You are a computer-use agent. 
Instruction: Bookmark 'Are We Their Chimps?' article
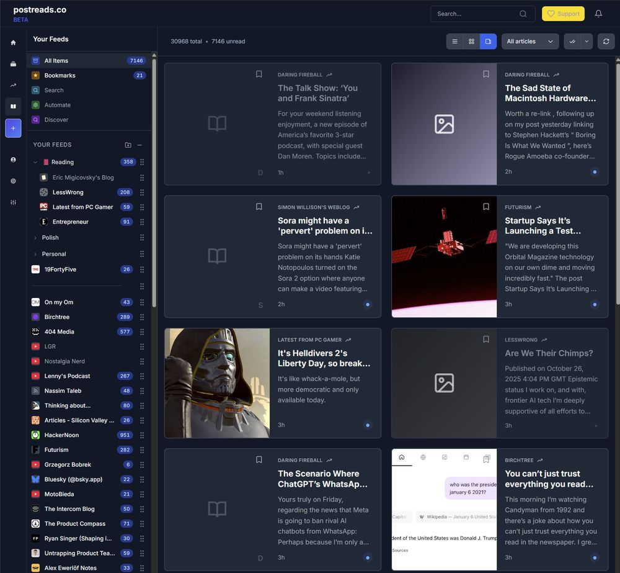tap(486, 340)
